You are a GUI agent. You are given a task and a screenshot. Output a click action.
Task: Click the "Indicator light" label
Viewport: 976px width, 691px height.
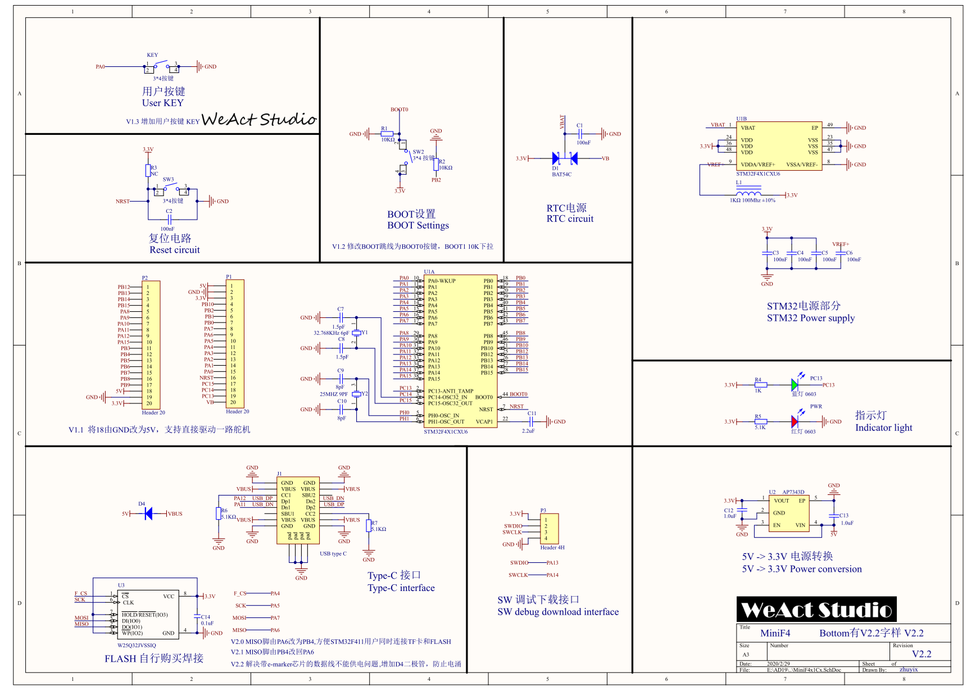tap(883, 428)
